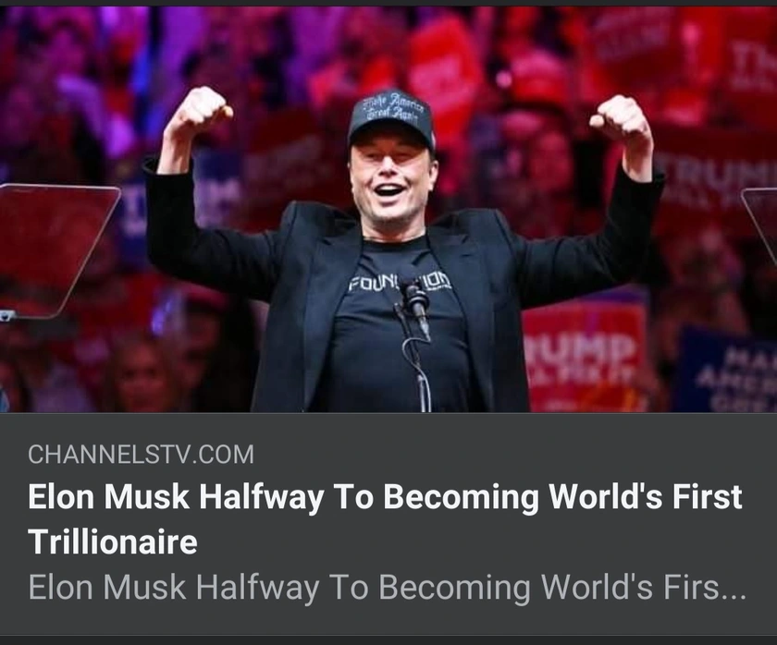Viewport: 777px width, 645px height.
Task: Open the bold Elon Musk trillionaire headline
Action: tap(385, 518)
